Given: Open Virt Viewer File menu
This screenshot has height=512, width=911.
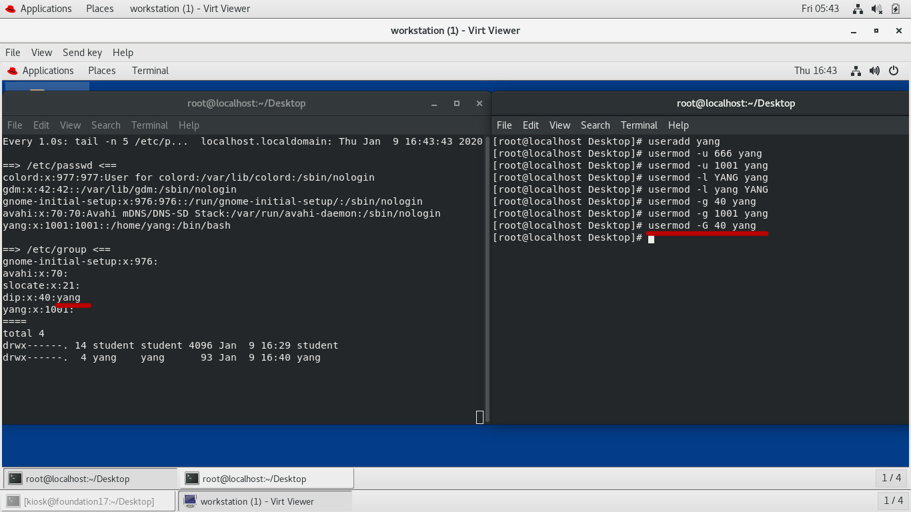Looking at the screenshot, I should 13,53.
